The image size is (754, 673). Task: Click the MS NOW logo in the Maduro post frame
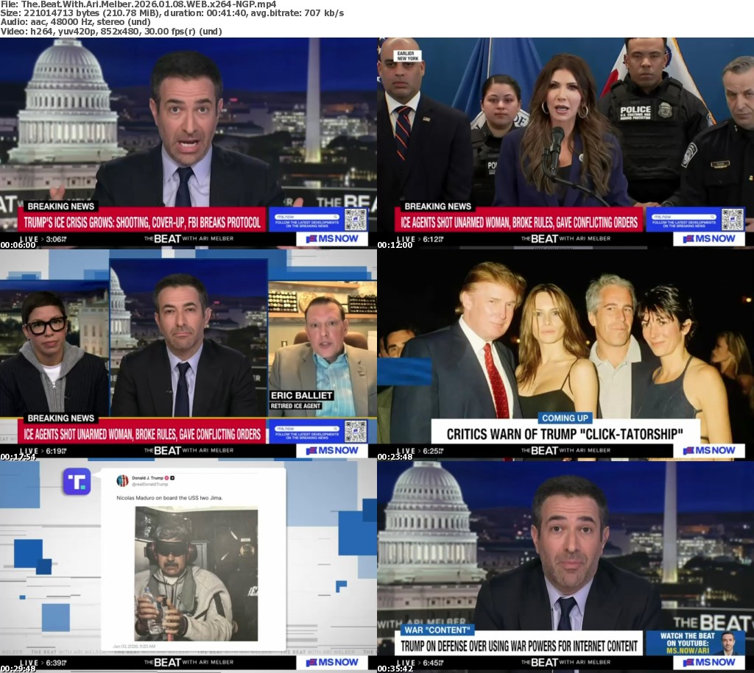(332, 662)
